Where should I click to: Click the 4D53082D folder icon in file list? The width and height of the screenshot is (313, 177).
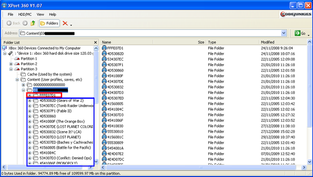(x=104, y=53)
